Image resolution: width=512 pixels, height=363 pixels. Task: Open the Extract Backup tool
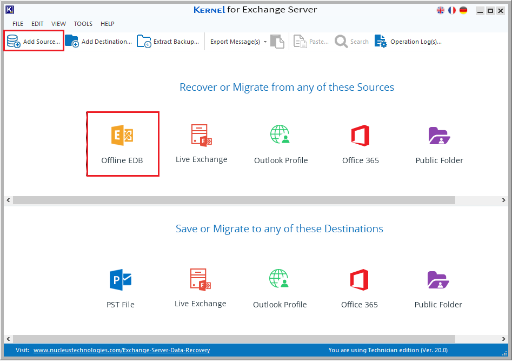pyautogui.click(x=168, y=42)
